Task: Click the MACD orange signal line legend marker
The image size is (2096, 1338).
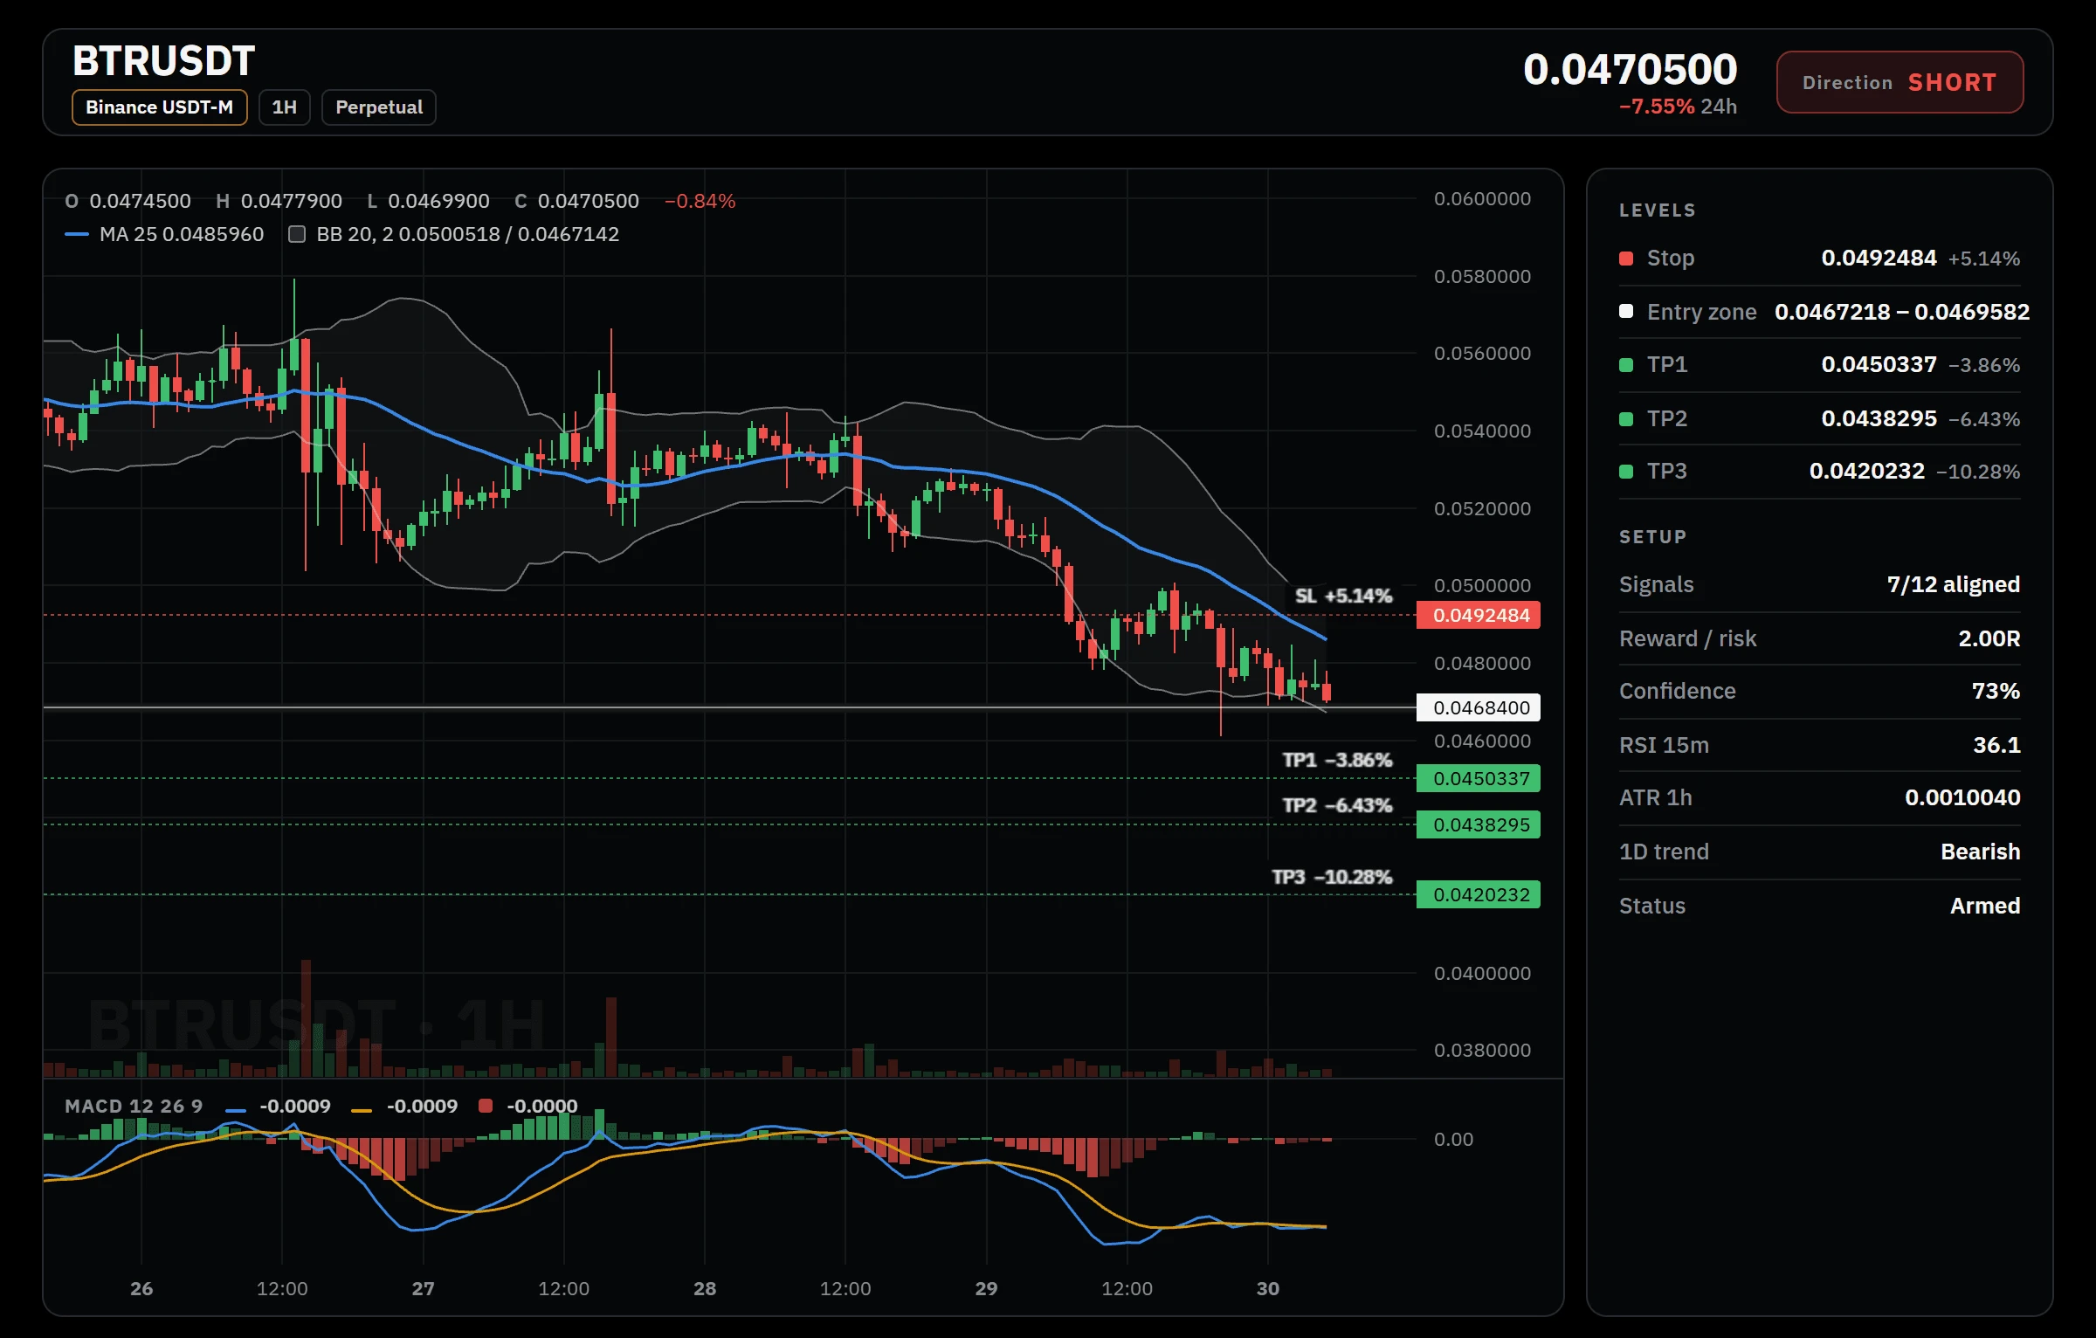Action: [x=362, y=1109]
